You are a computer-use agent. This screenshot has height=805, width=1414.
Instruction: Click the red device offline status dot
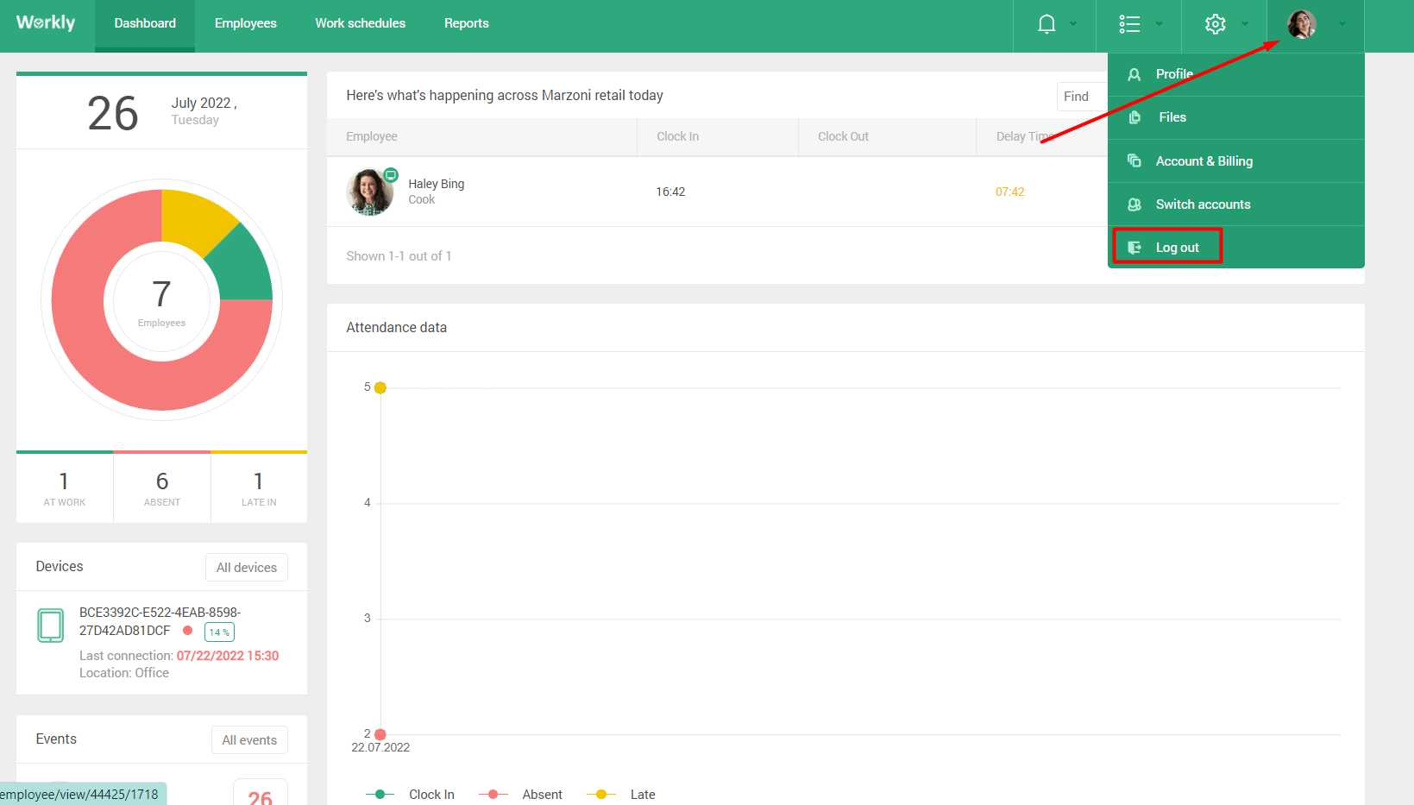187,631
